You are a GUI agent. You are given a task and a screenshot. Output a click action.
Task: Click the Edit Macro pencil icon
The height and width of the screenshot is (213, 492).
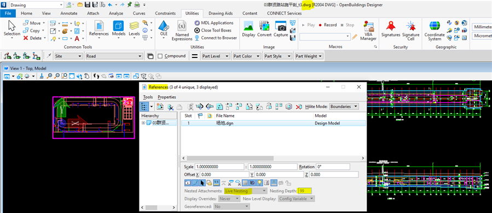(x=354, y=37)
